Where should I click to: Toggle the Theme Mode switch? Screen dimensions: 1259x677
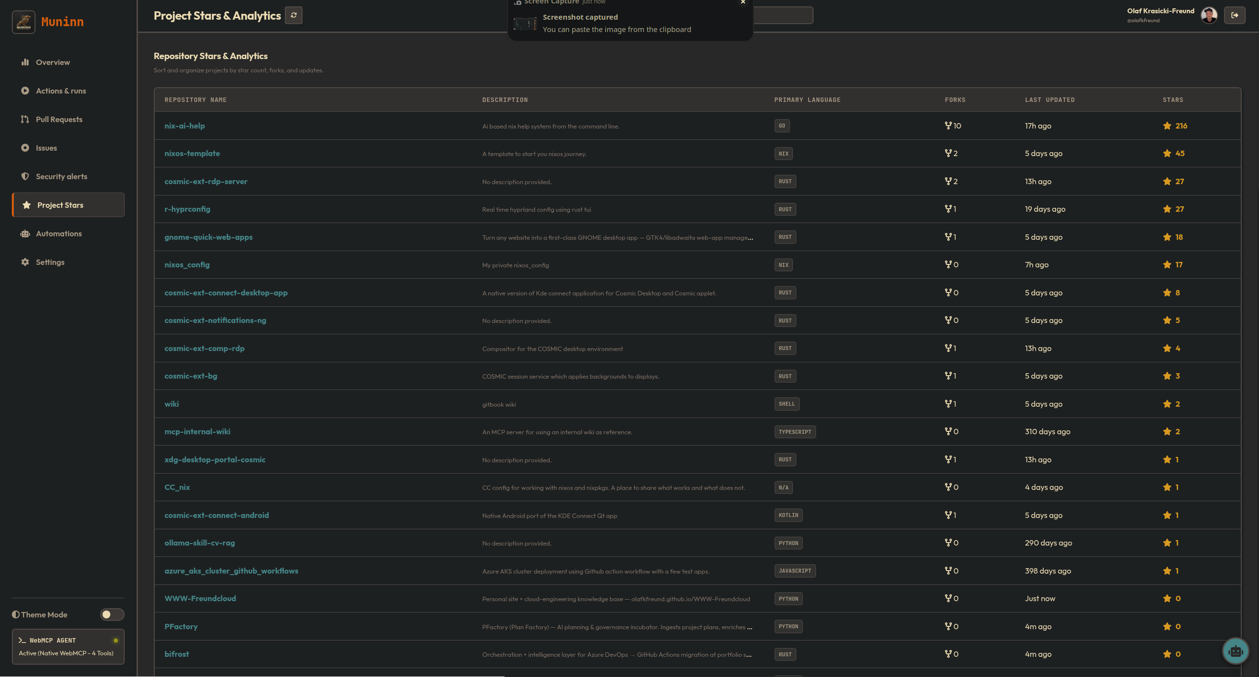point(112,614)
